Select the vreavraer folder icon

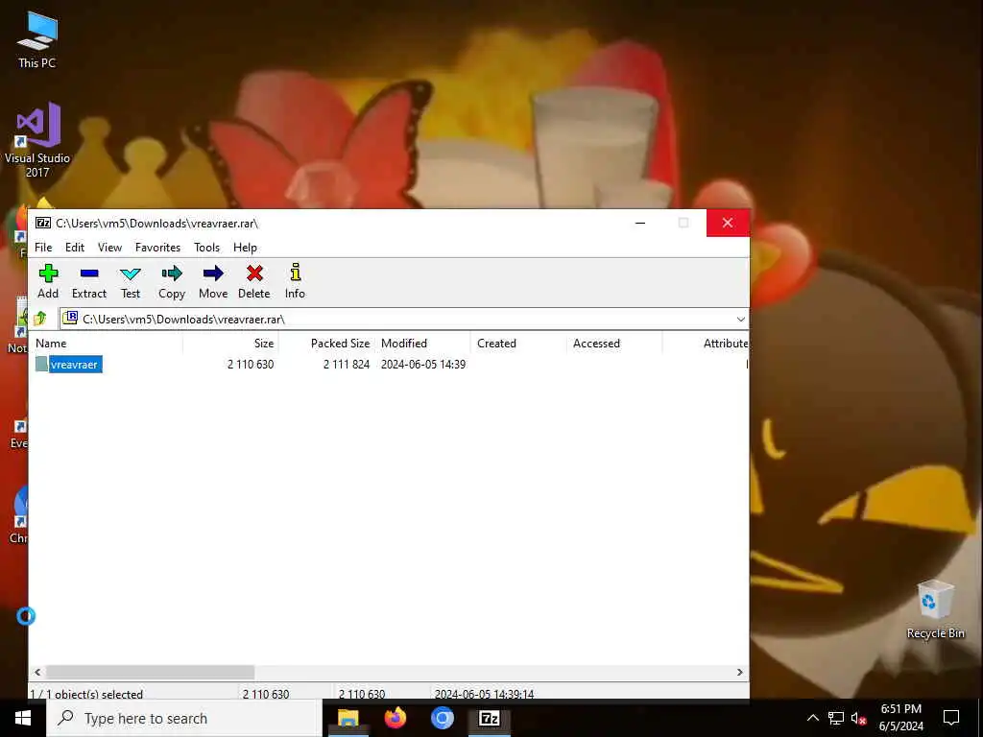click(41, 364)
